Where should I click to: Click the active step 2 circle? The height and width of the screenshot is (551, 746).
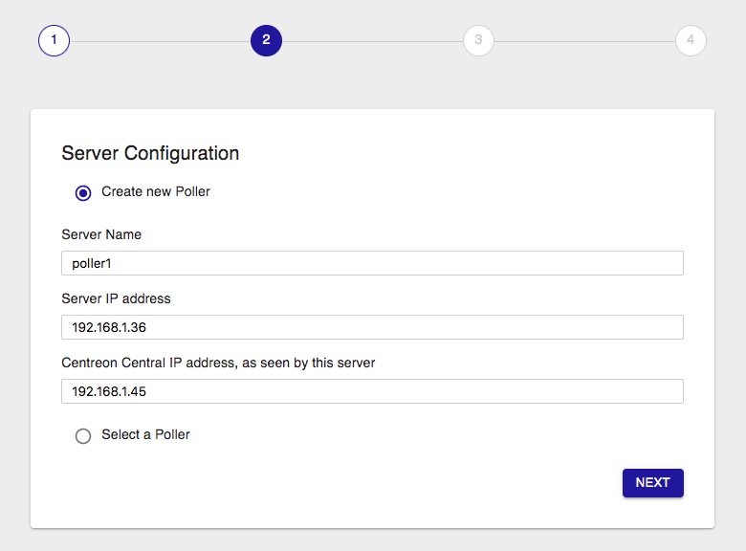click(266, 40)
